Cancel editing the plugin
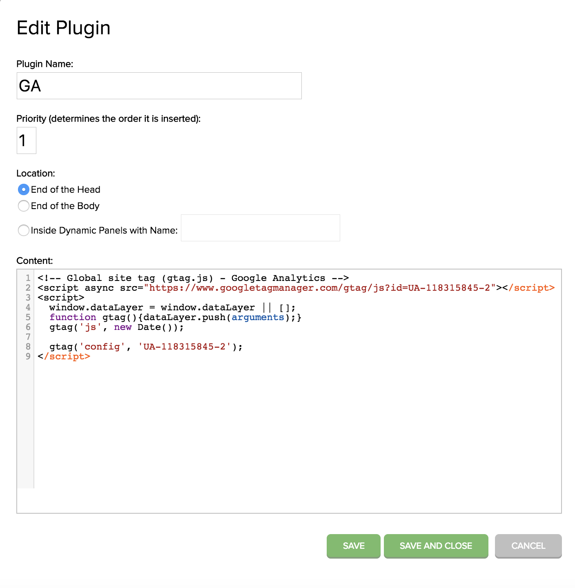575x588 pixels. pyautogui.click(x=528, y=546)
